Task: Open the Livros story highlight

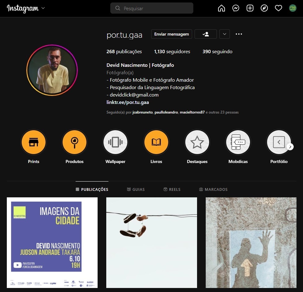Action: click(x=156, y=142)
